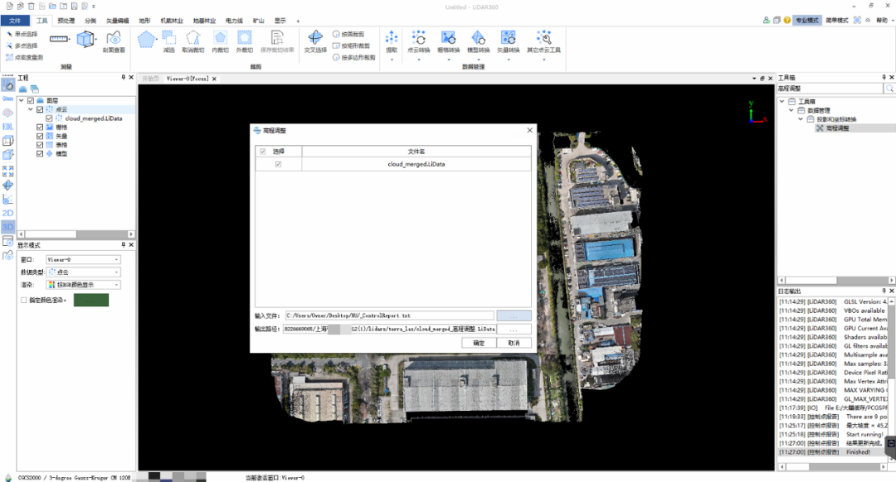Click the green specified-color swatch
This screenshot has height=482, width=896.
[x=91, y=300]
